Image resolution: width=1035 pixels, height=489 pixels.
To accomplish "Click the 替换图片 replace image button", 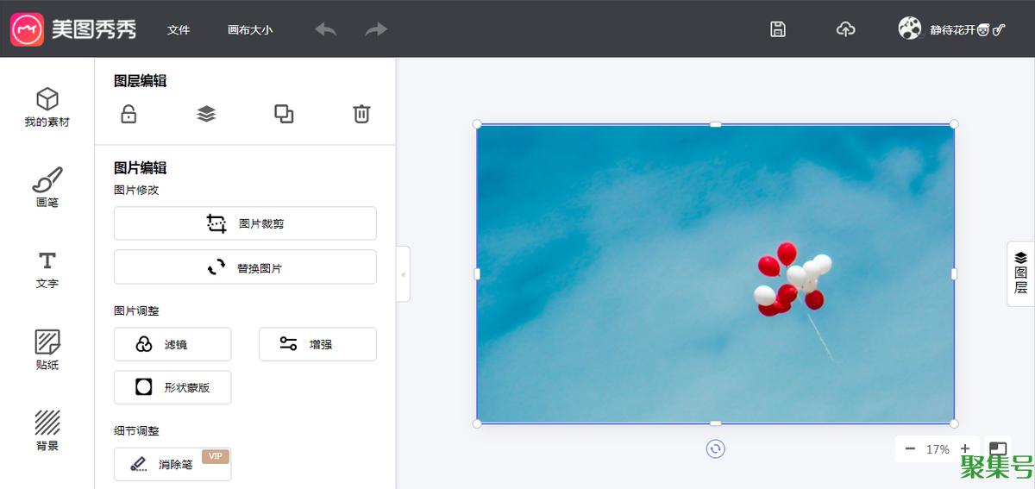I will coord(245,267).
